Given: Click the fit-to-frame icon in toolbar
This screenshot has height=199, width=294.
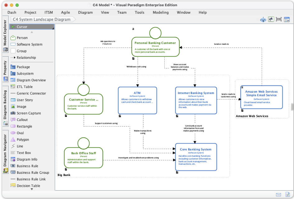Looking at the screenshot, I should [x=279, y=19].
